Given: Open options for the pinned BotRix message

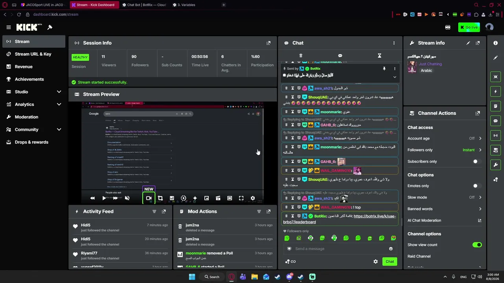Looking at the screenshot, I should point(395,69).
